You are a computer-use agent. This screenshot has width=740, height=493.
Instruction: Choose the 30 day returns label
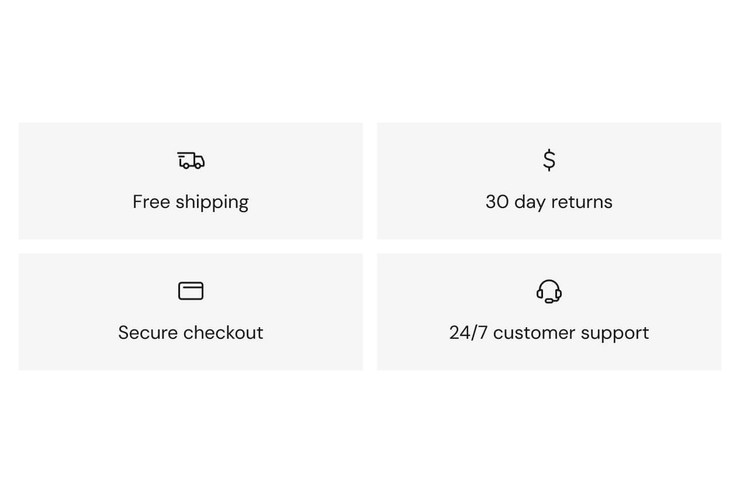549,202
